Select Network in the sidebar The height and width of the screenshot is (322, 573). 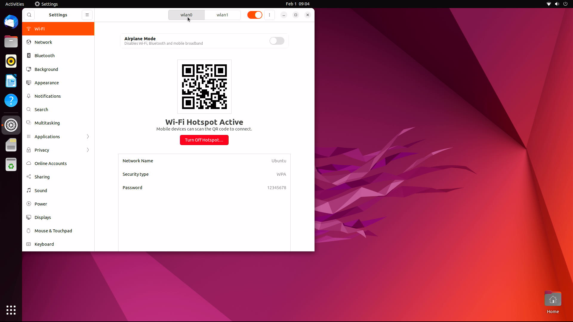coord(58,42)
